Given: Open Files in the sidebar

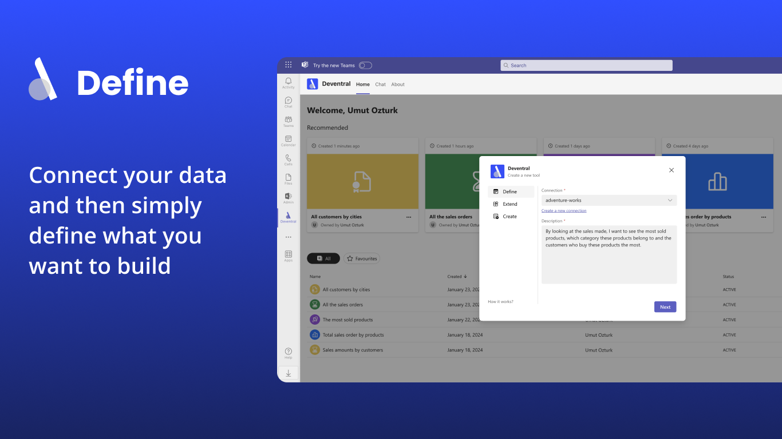Looking at the screenshot, I should (289, 179).
